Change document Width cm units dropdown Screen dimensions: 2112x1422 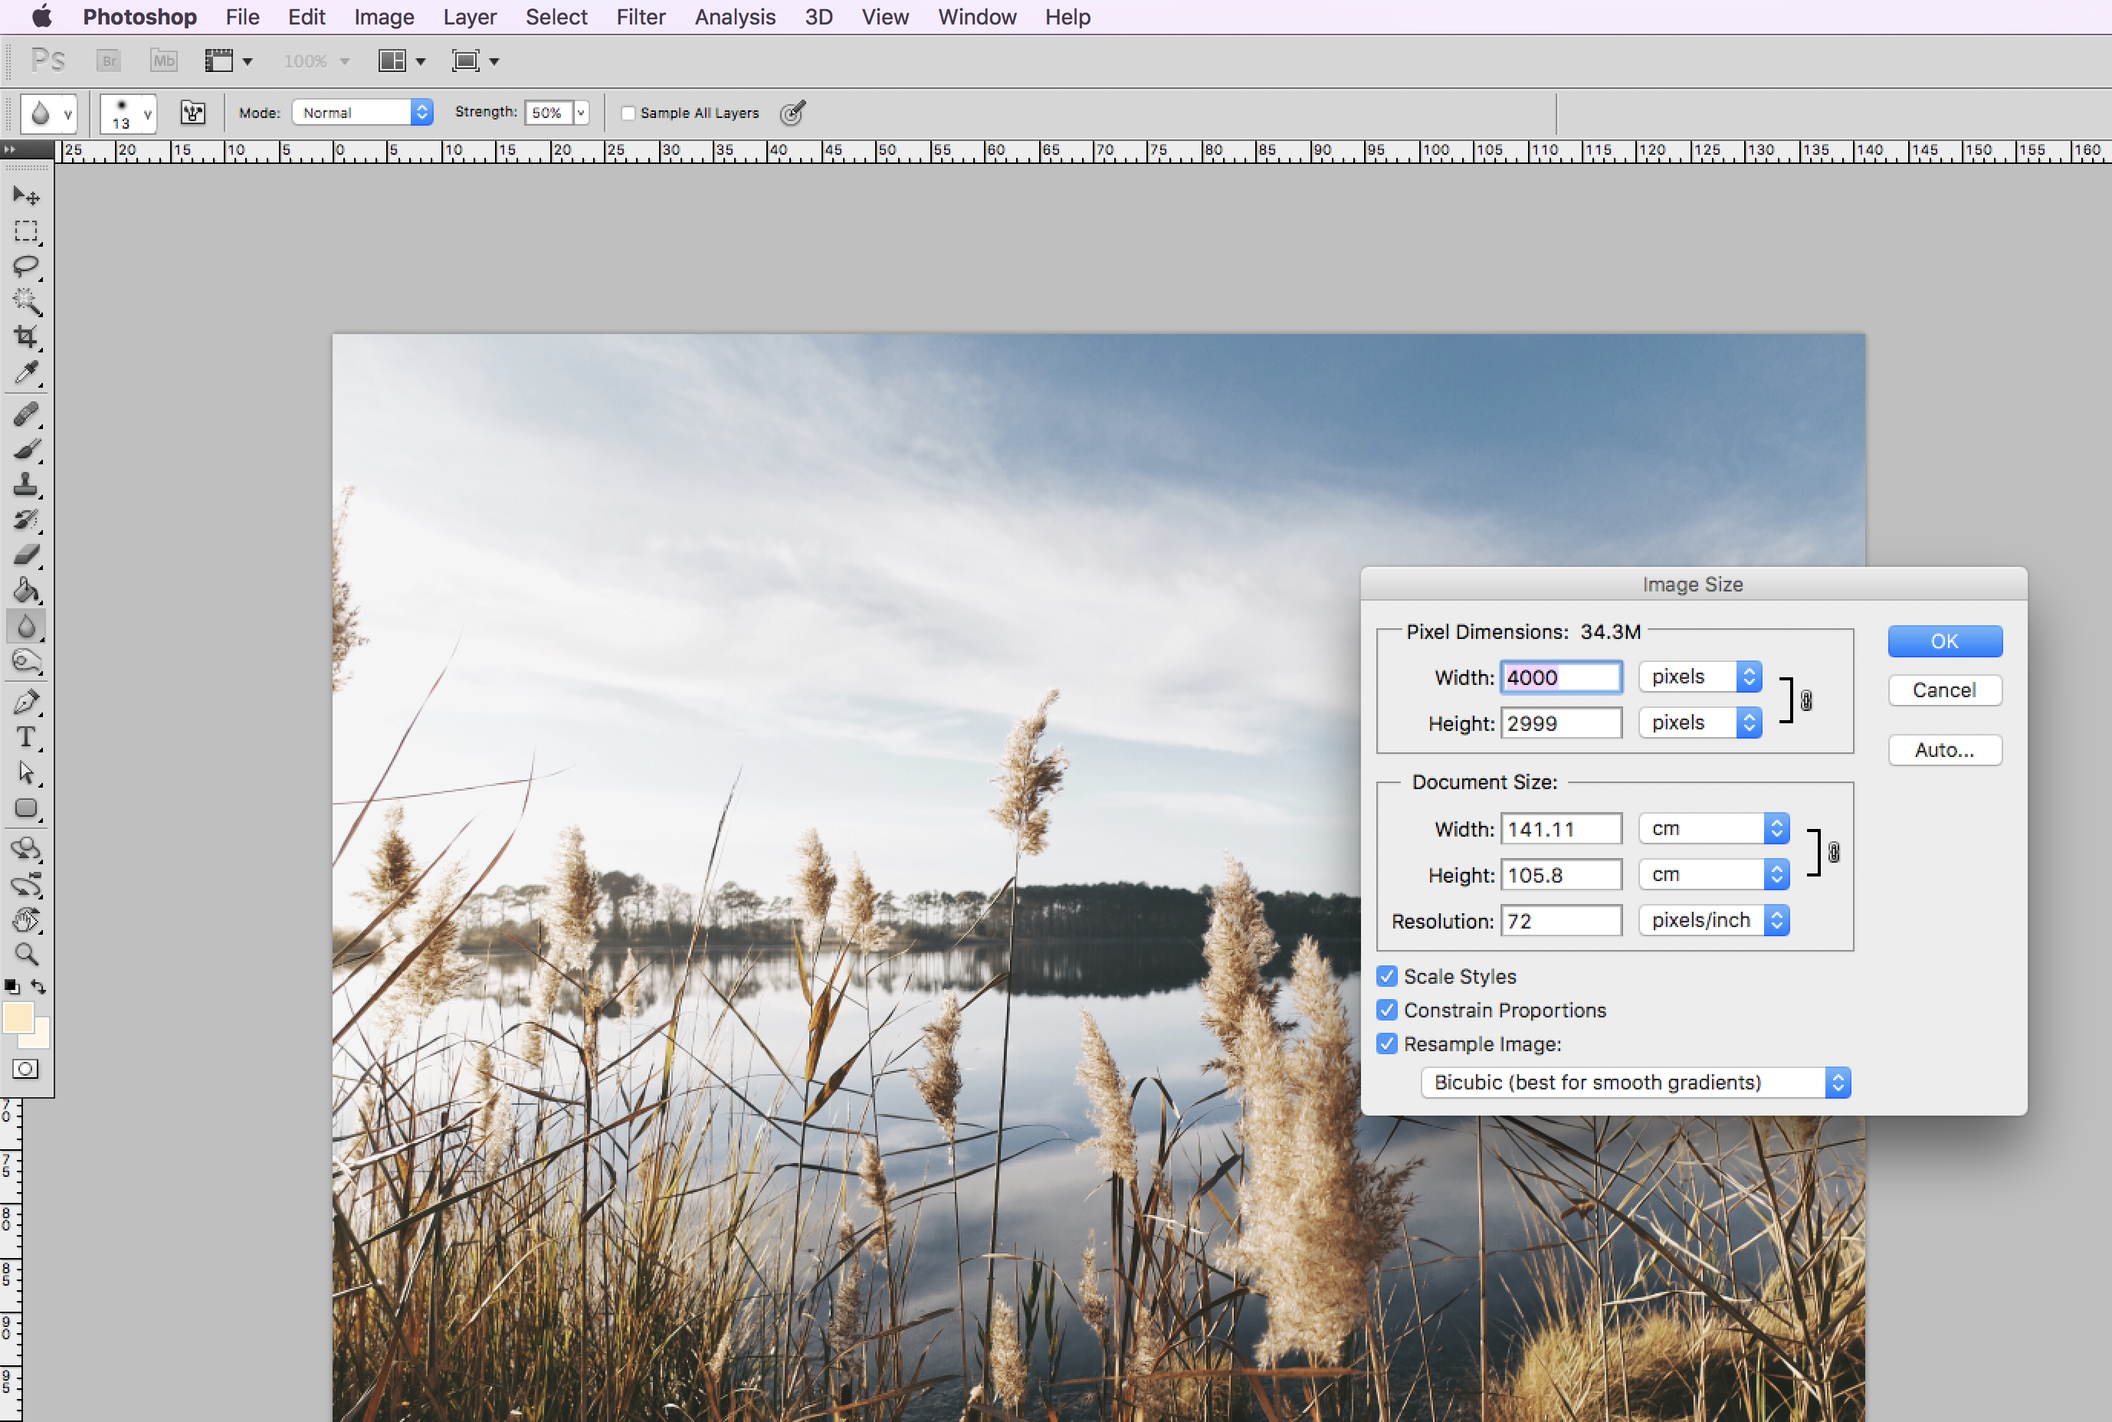pos(1714,829)
